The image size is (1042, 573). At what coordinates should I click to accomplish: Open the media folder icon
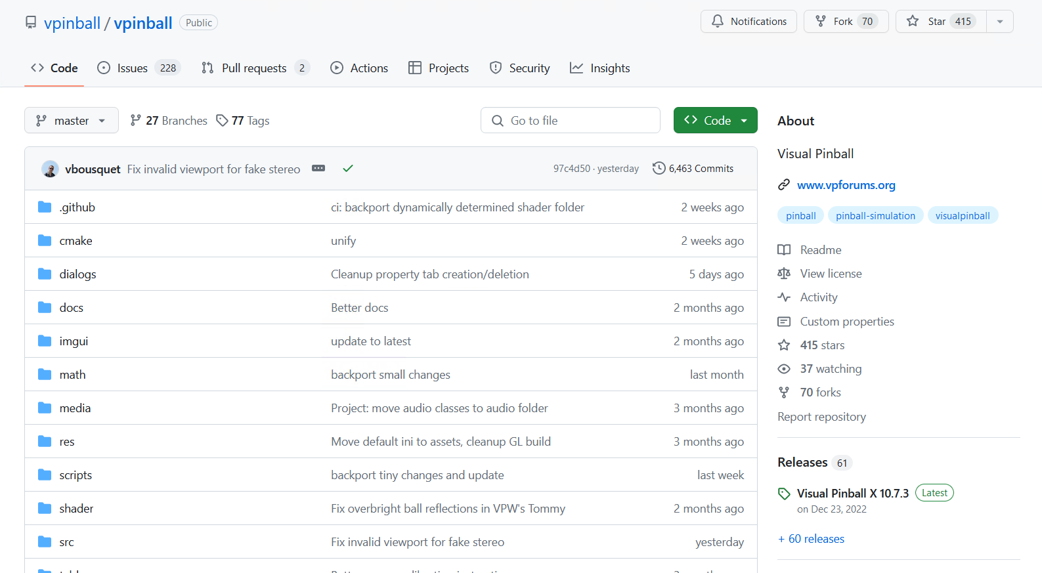pos(45,408)
